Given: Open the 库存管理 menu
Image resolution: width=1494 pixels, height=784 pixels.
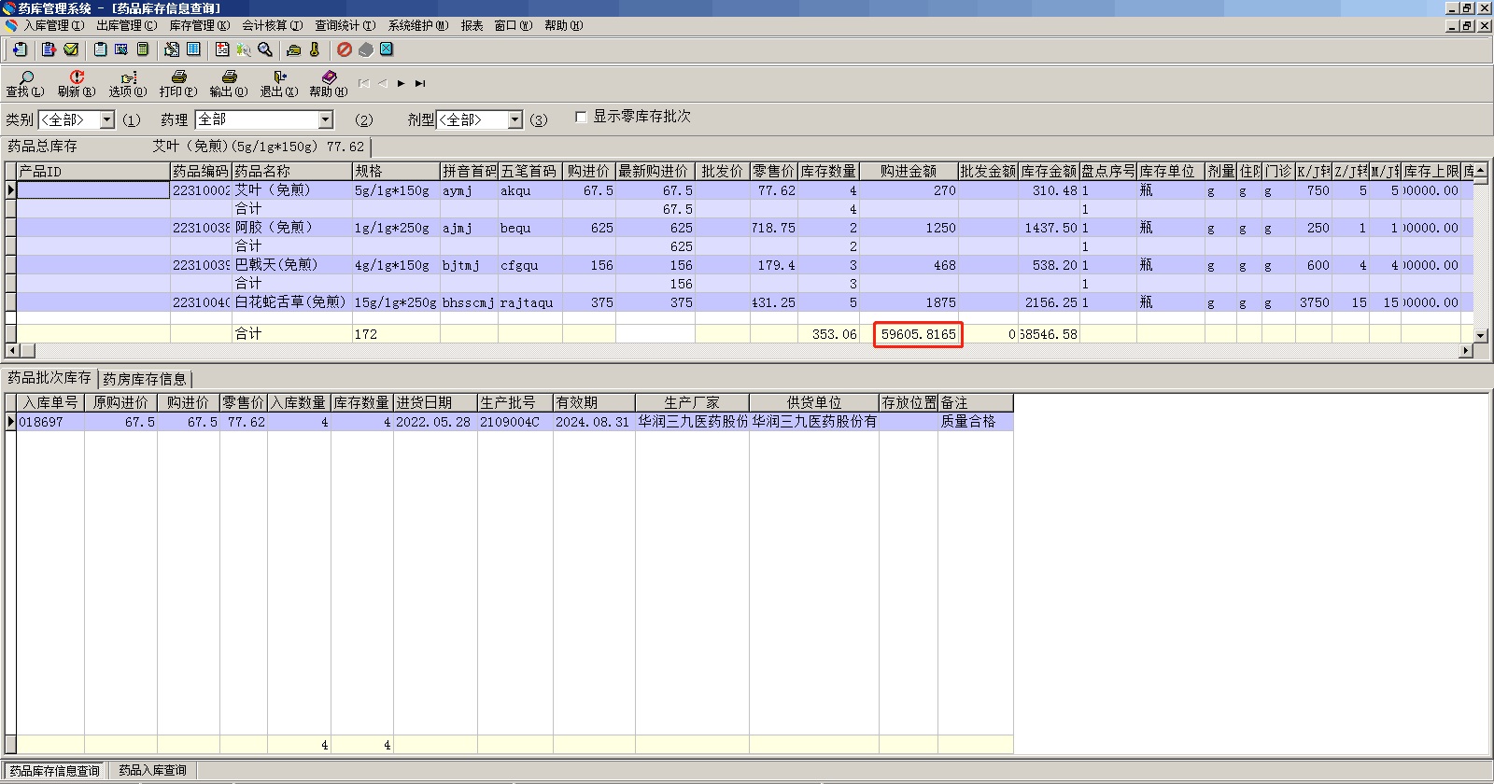Looking at the screenshot, I should pyautogui.click(x=198, y=25).
